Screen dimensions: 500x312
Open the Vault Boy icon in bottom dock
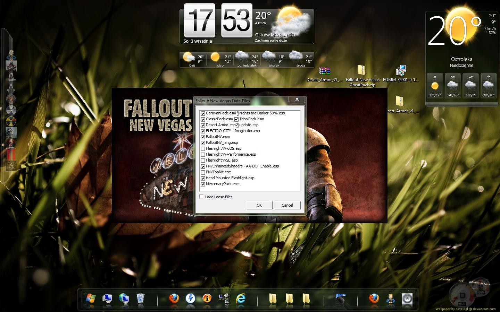391,298
